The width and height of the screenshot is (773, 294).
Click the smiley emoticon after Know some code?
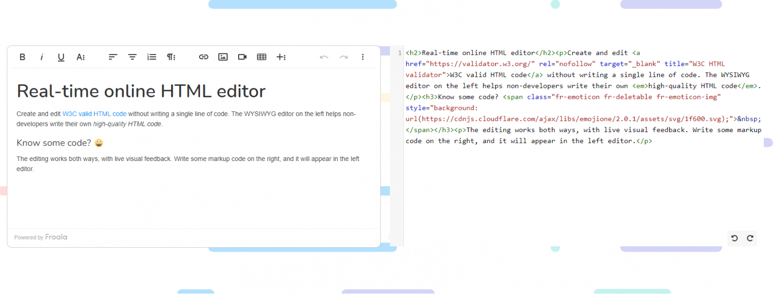(x=99, y=143)
